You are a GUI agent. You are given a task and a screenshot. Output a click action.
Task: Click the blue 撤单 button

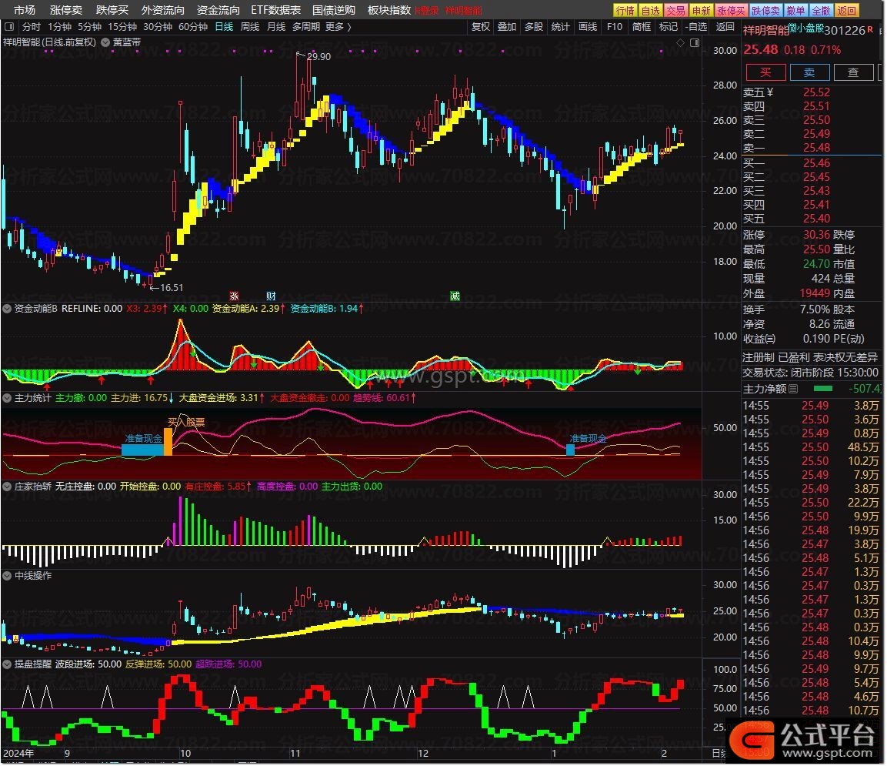(x=796, y=10)
